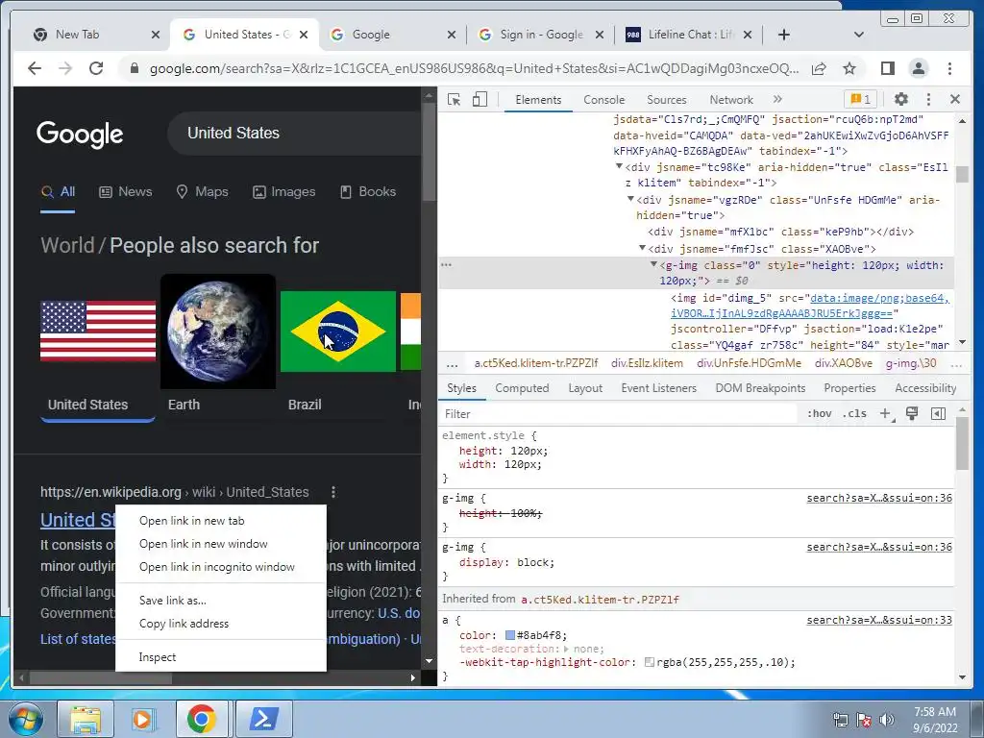Close the New Tab tab
Viewport: 984px width, 738px height.
[156, 35]
